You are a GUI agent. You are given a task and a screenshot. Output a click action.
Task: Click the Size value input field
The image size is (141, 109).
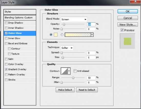[x=91, y=57]
